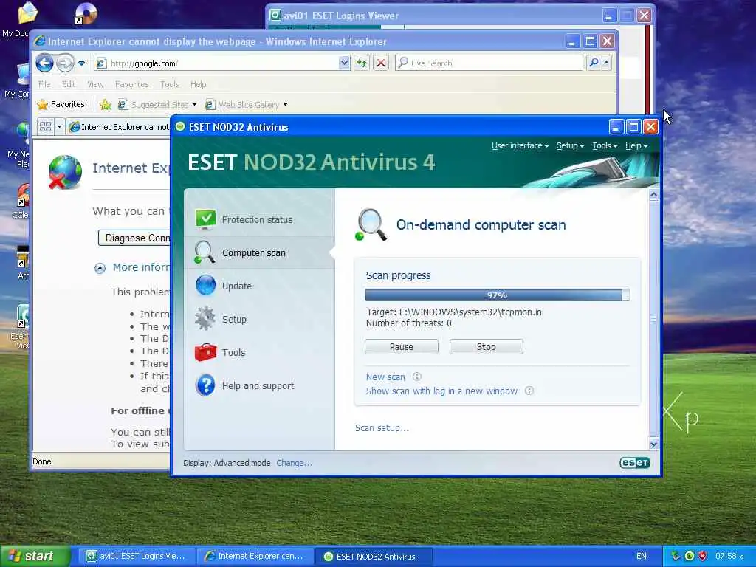The image size is (756, 567).
Task: Click Change display mode link
Action: (294, 463)
